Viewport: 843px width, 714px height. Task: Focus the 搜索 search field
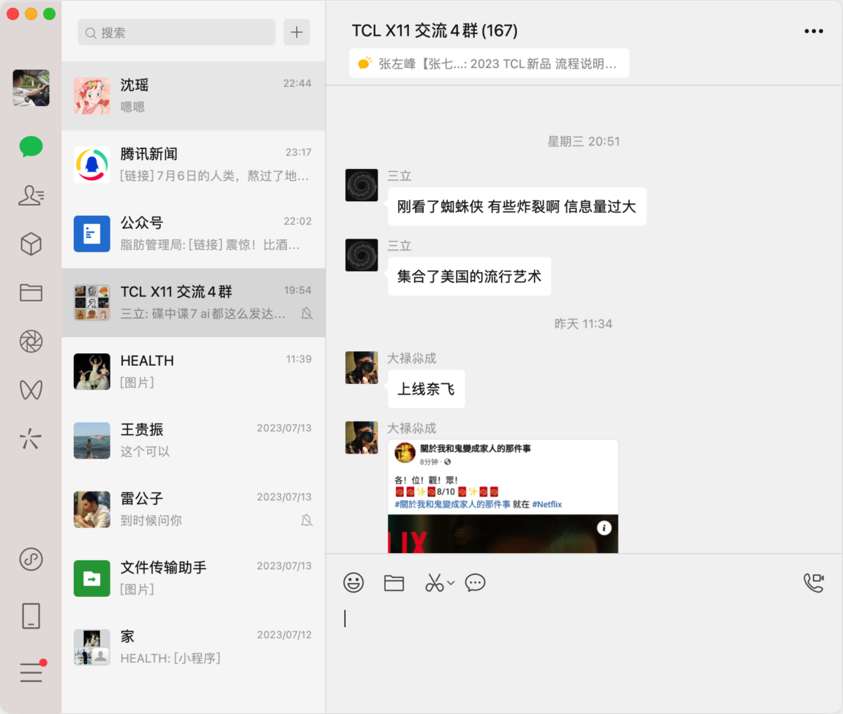pyautogui.click(x=176, y=32)
